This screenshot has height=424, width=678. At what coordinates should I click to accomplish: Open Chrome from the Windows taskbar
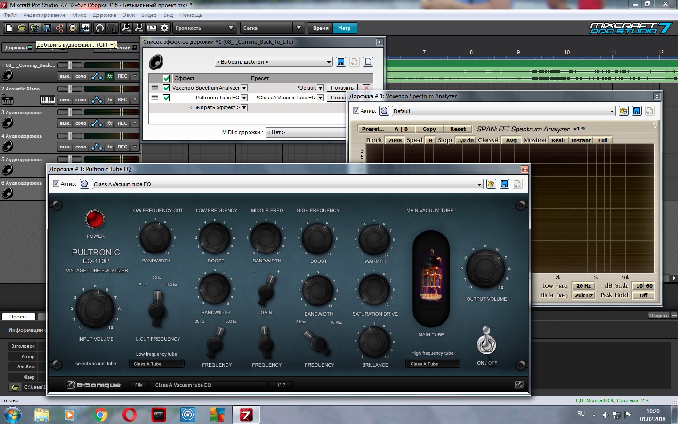tap(100, 415)
